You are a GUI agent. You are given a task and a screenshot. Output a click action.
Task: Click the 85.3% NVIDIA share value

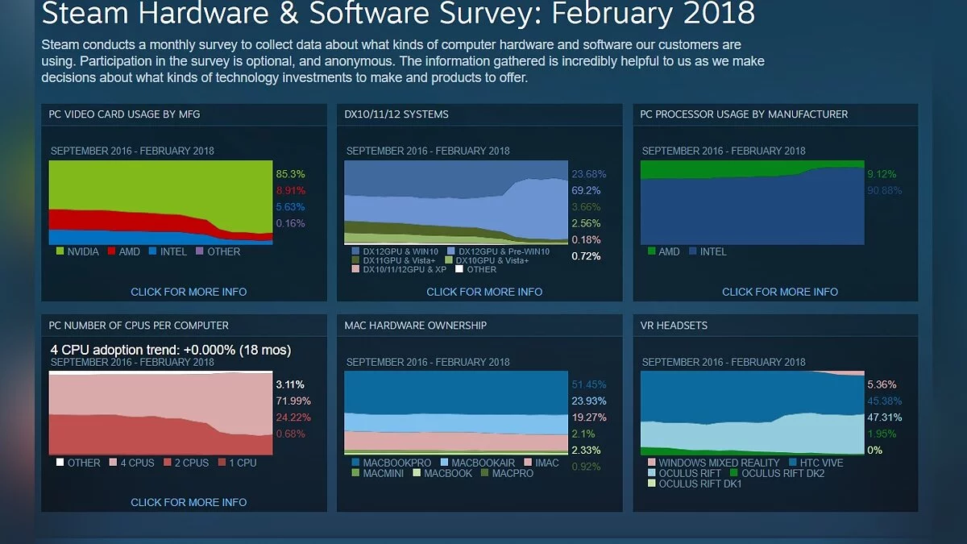[290, 174]
